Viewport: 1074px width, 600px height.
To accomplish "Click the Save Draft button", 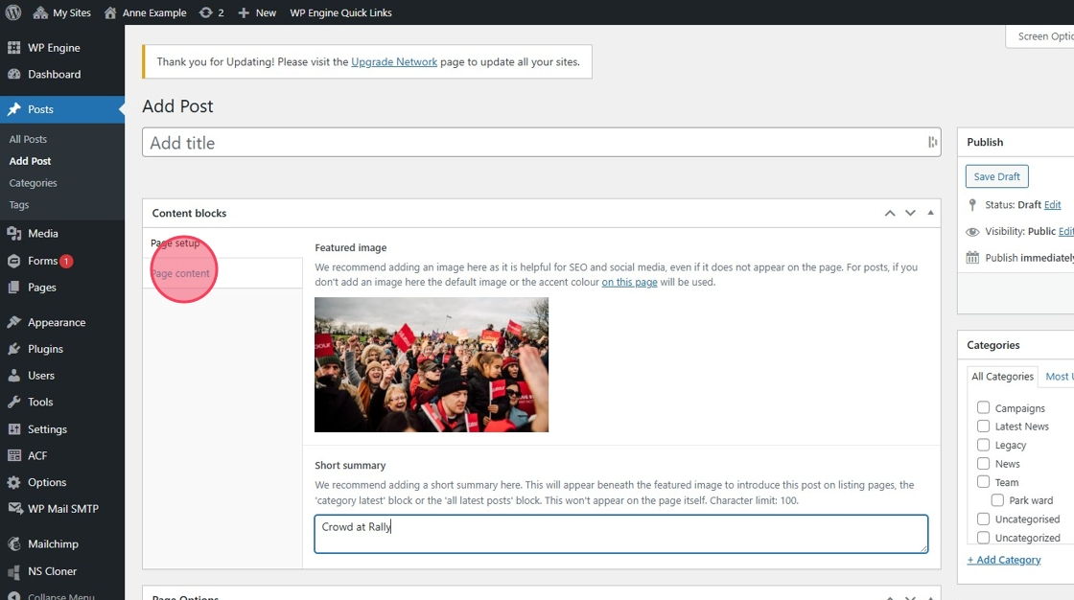I will pyautogui.click(x=996, y=176).
